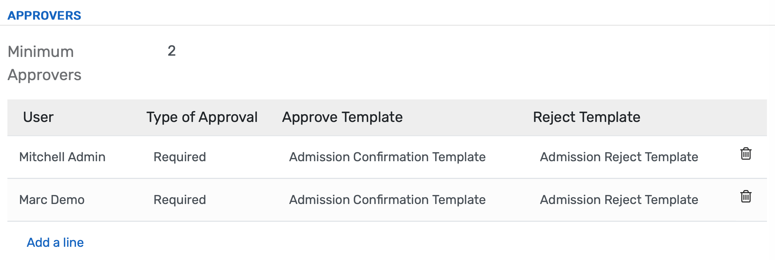The height and width of the screenshot is (260, 775).
Task: Open the Required approval type for Mitchell Admin
Action: 179,157
